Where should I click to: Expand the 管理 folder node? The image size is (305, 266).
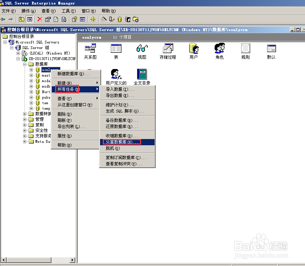[x=25, y=119]
